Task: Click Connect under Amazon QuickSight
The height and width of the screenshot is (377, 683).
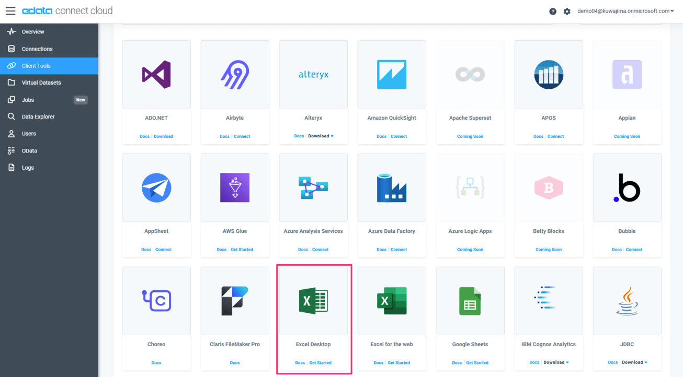Action: (399, 136)
